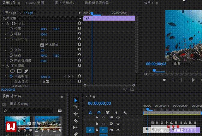Reset the 旋转 parameter
The image size is (202, 136).
[79, 50]
